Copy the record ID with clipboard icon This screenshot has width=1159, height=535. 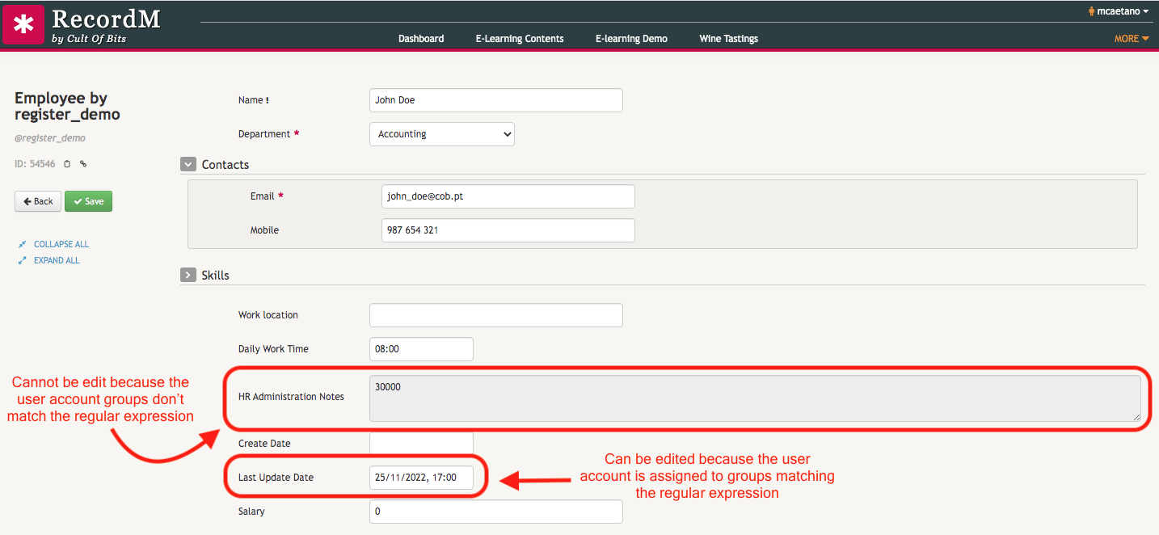tap(67, 164)
